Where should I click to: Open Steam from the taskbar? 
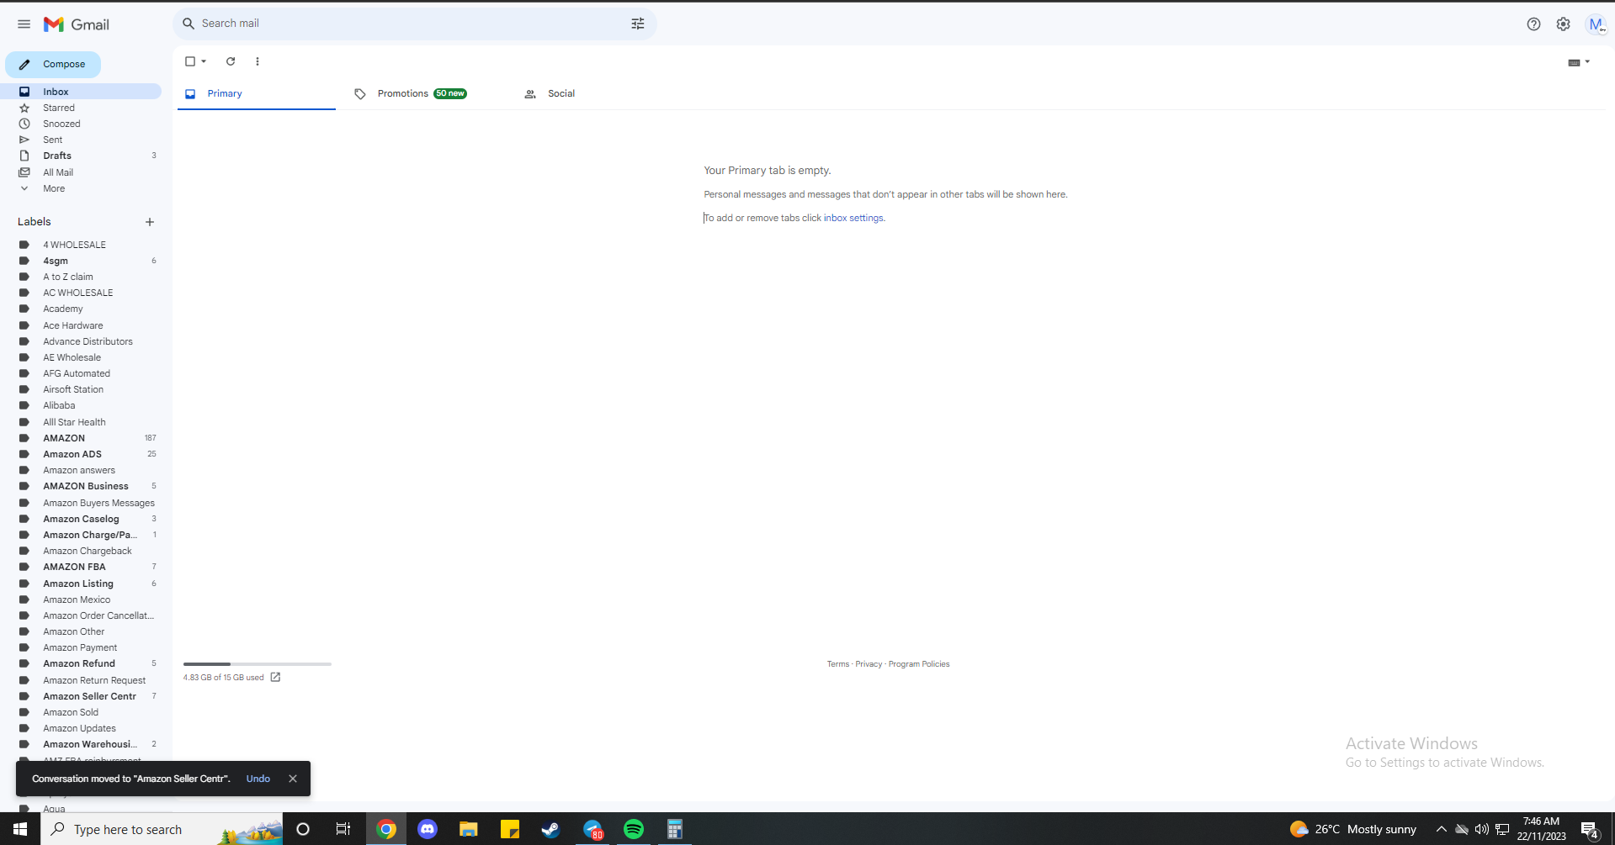click(x=550, y=829)
